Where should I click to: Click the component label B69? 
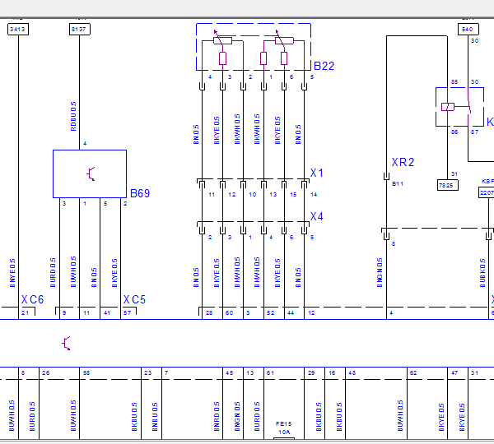[x=140, y=193]
